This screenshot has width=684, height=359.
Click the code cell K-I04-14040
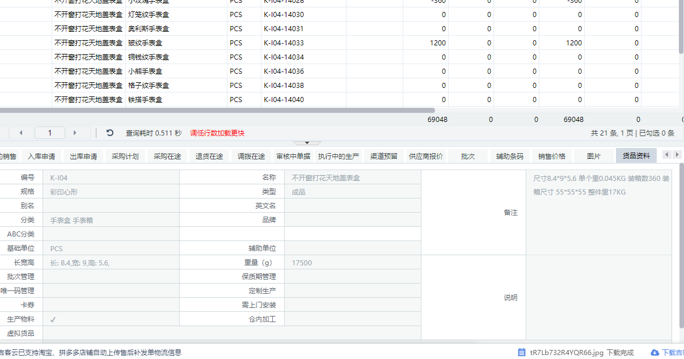tap(303, 99)
